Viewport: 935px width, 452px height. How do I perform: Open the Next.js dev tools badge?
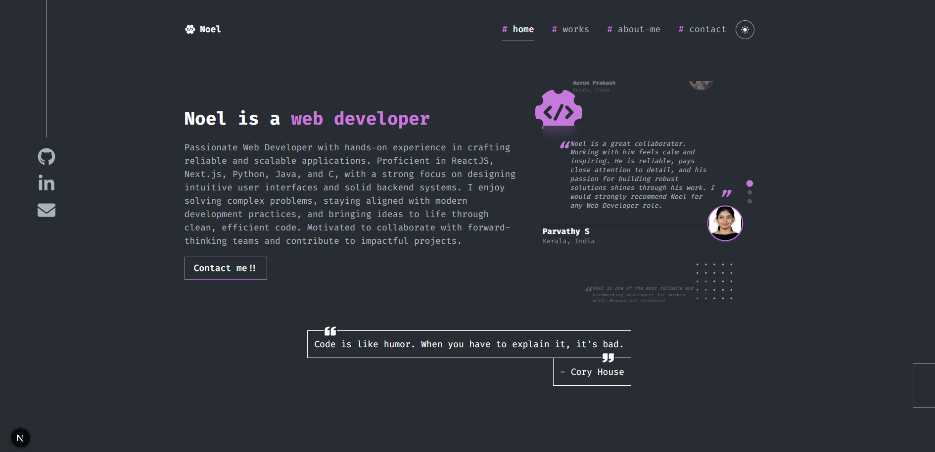click(20, 438)
